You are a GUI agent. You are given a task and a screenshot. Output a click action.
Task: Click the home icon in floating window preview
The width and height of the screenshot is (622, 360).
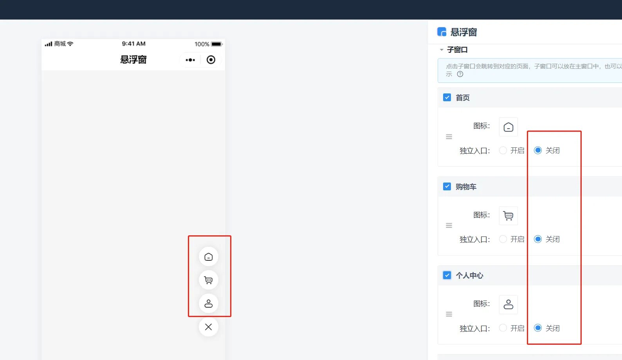coord(208,257)
